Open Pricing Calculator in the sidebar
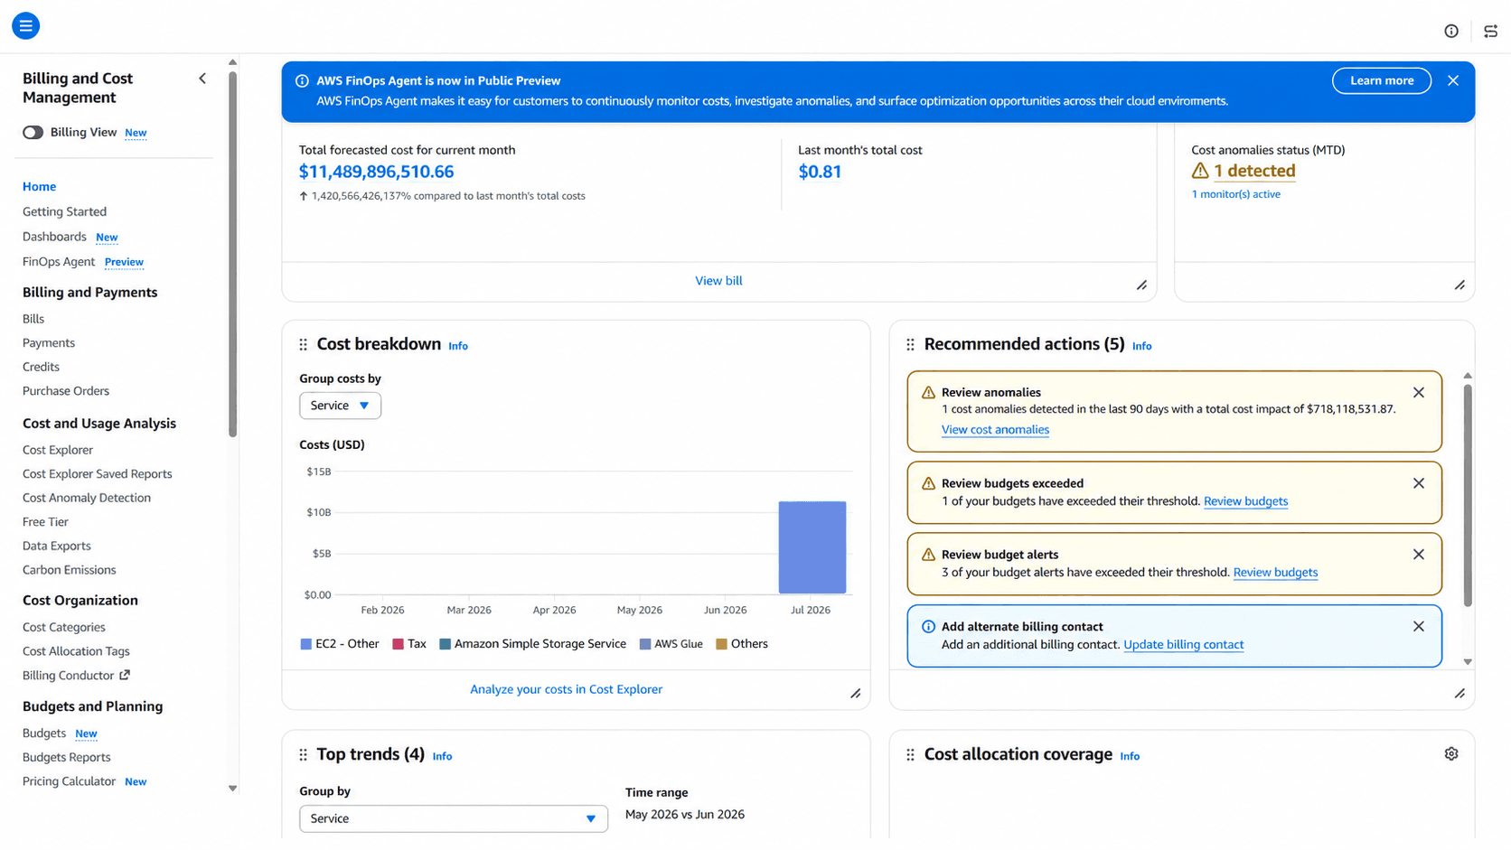Image resolution: width=1511 pixels, height=850 pixels. [x=69, y=781]
